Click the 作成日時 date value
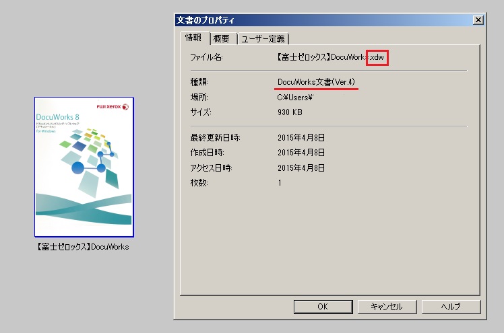Viewport: 504px width, 333px height. click(x=301, y=153)
